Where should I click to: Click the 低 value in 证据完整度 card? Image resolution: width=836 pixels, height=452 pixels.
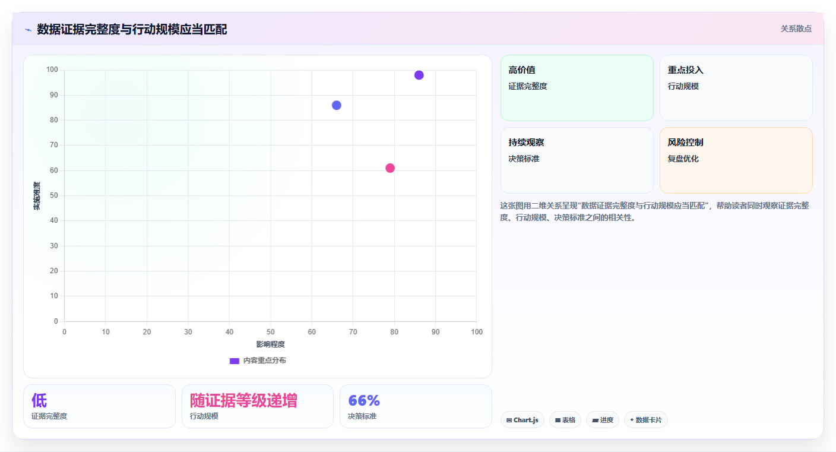point(39,400)
